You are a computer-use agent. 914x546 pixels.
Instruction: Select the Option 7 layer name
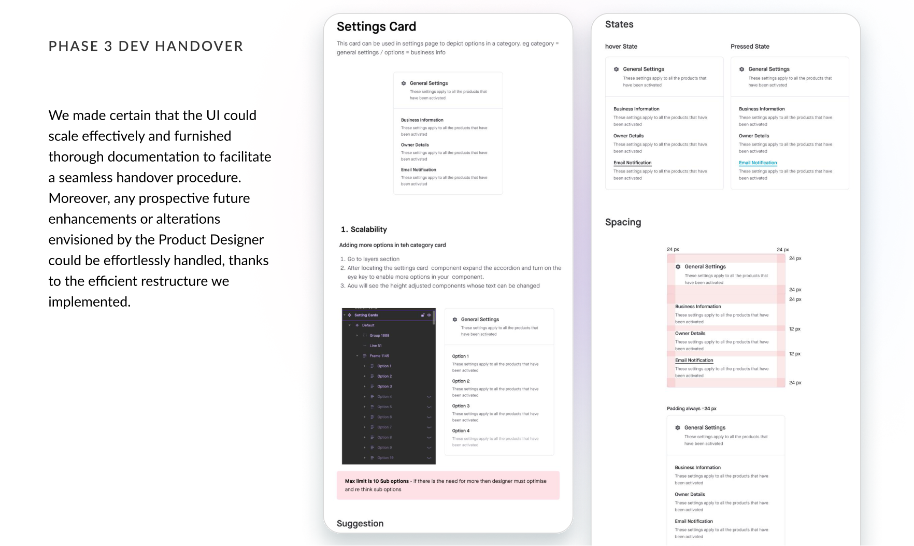click(x=384, y=427)
